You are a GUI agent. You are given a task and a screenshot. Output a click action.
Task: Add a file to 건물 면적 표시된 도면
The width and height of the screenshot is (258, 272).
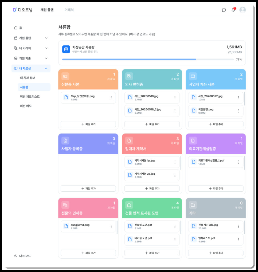pyautogui.click(x=152, y=253)
